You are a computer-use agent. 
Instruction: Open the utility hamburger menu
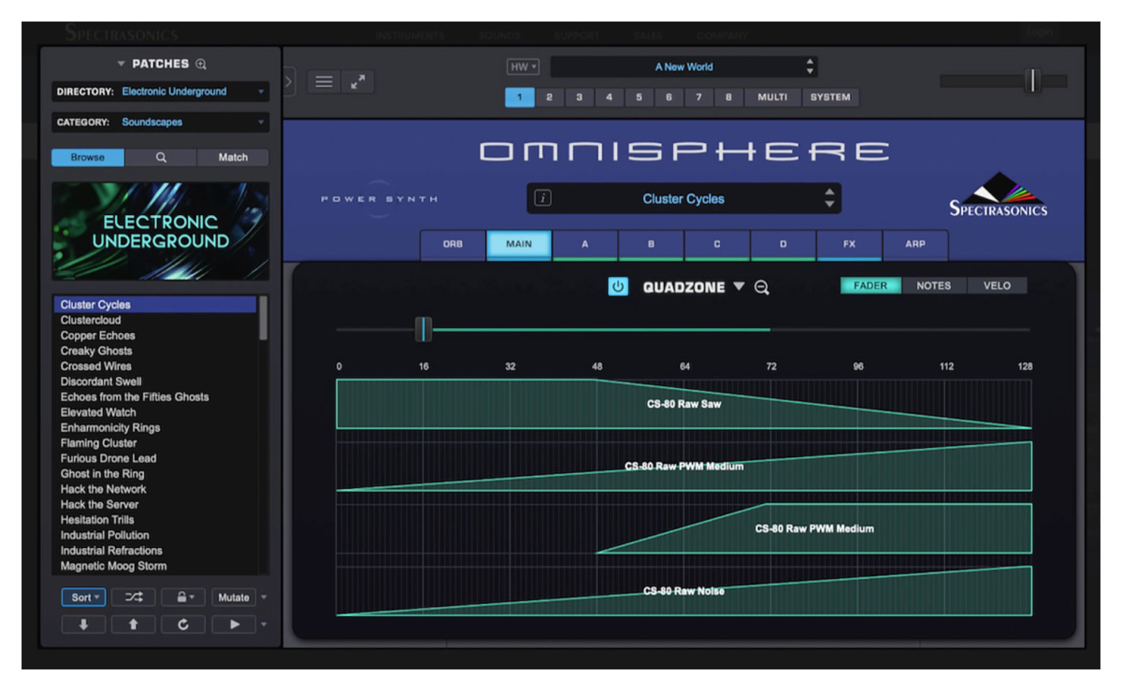[324, 81]
